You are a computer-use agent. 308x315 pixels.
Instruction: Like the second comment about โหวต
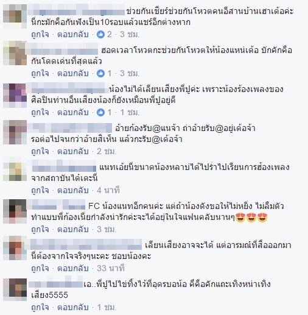click(40, 73)
